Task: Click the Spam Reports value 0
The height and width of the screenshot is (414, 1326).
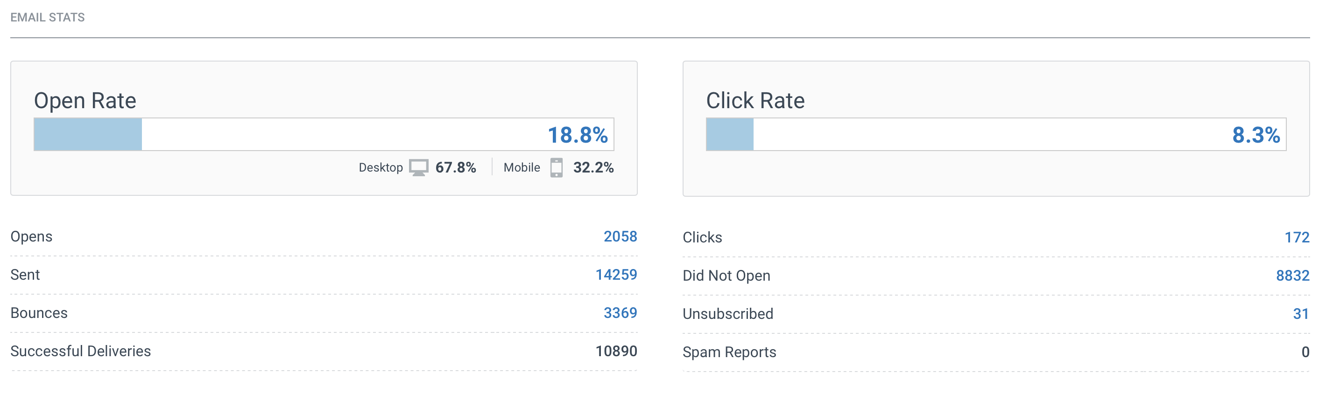Action: (1305, 352)
